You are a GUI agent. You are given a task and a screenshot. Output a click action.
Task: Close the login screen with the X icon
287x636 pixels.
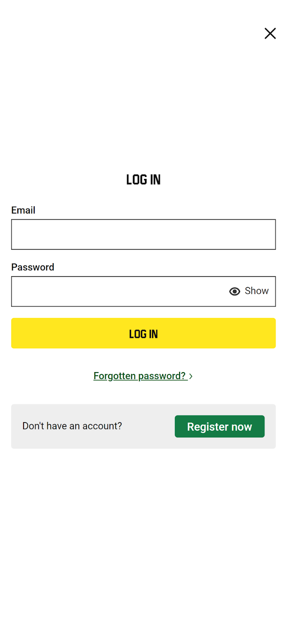(270, 33)
